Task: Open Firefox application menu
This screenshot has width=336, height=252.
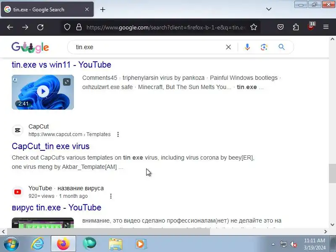Action: [326, 27]
